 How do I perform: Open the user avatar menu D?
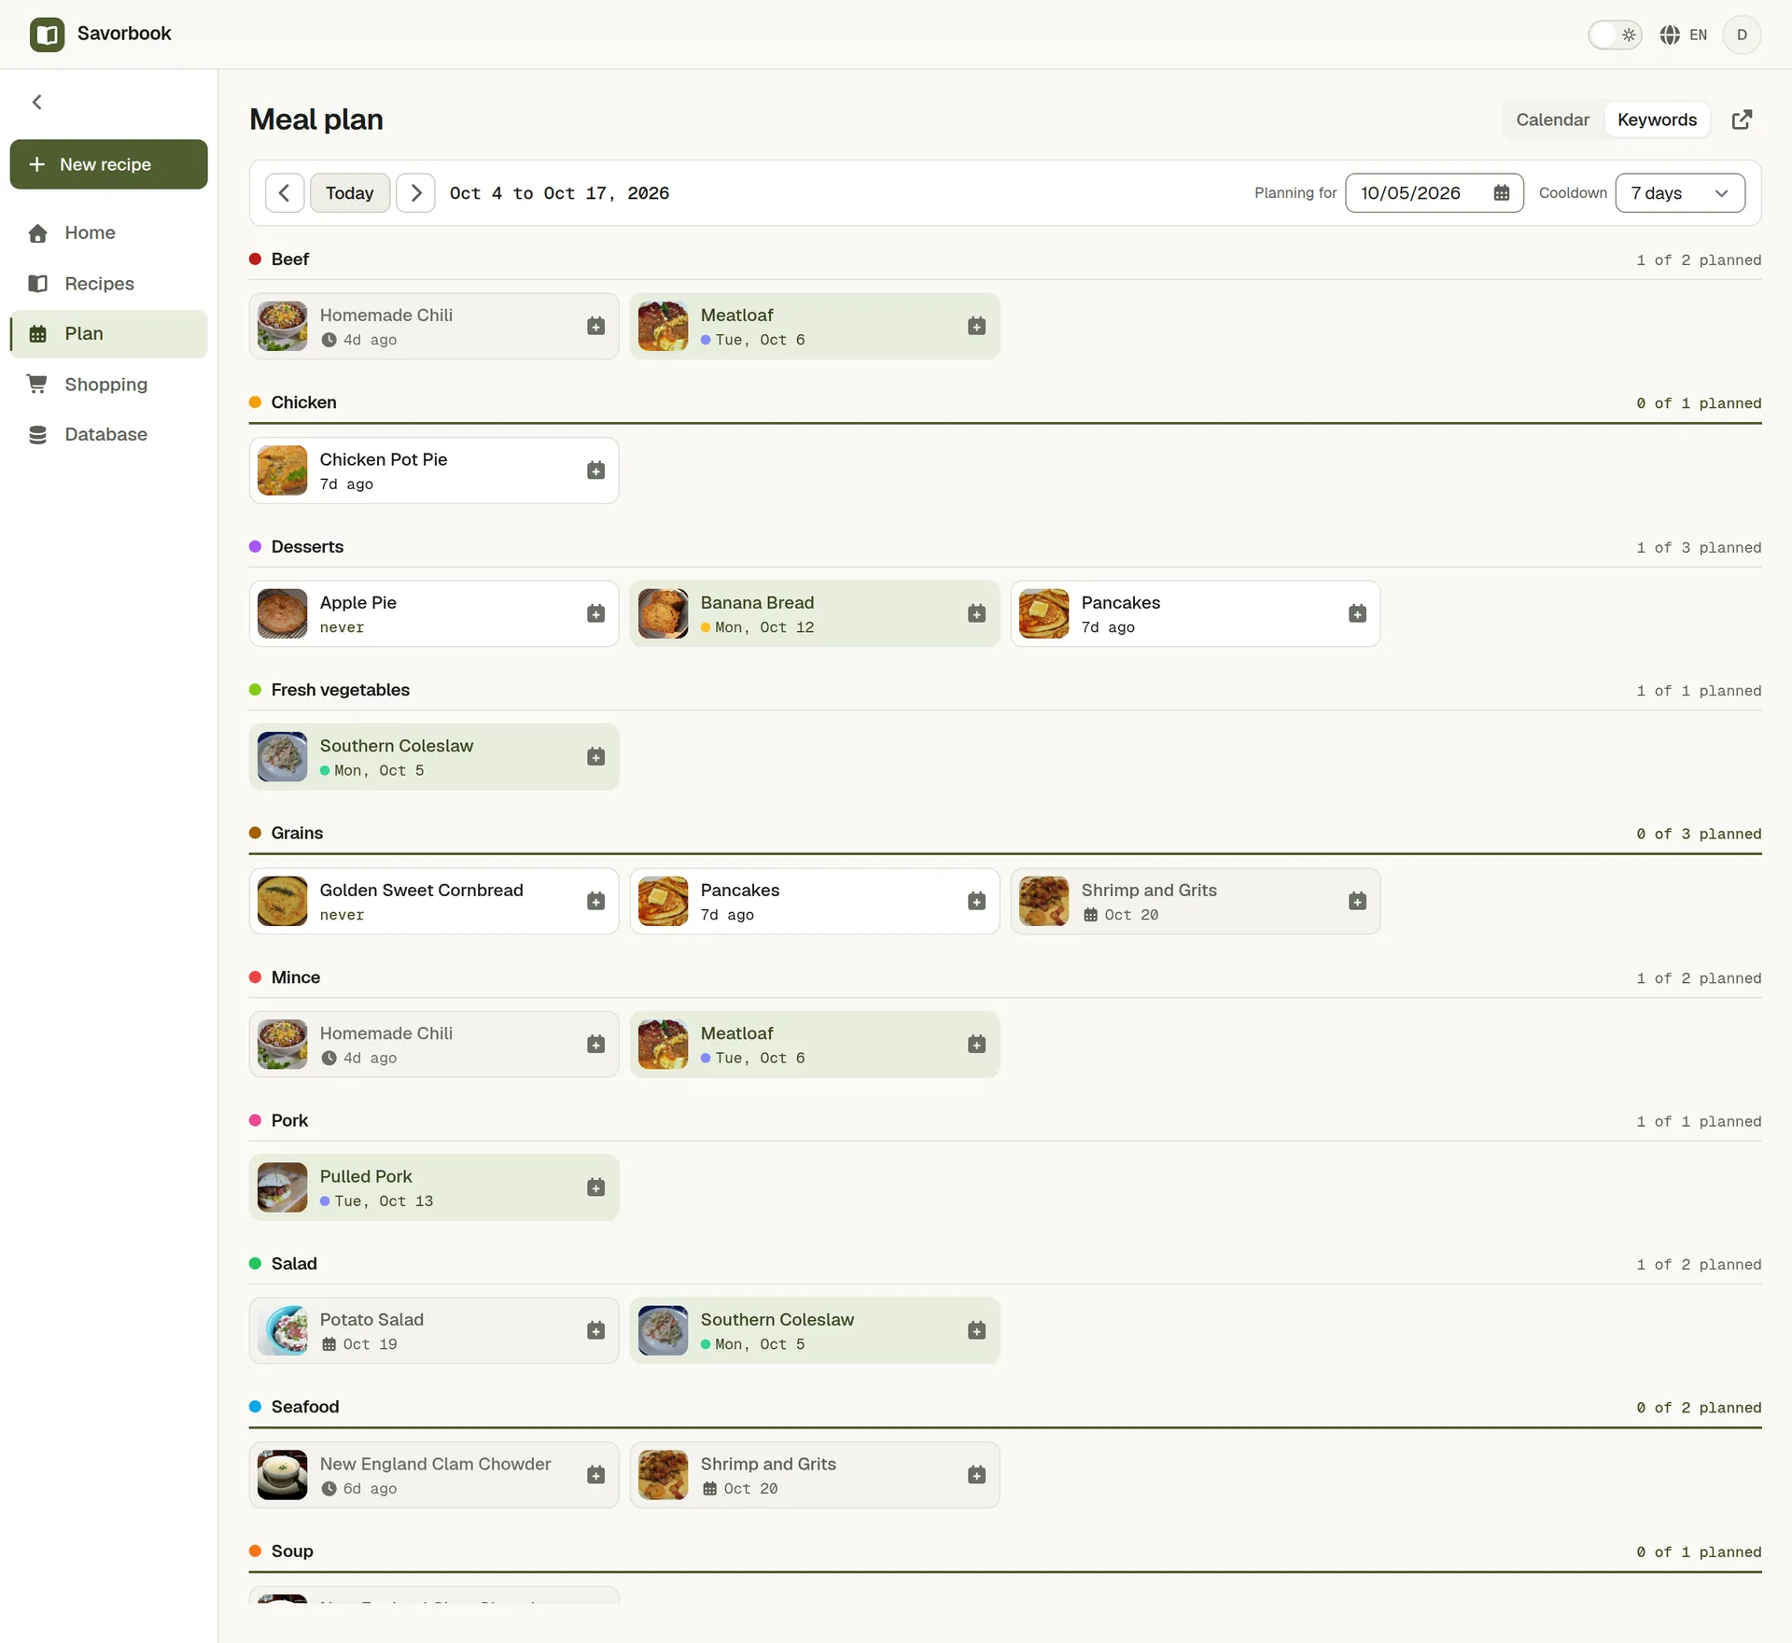point(1742,35)
